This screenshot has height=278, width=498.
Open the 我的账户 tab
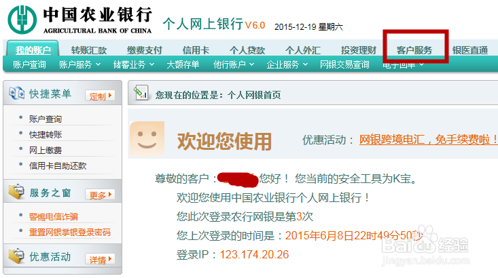(33, 50)
